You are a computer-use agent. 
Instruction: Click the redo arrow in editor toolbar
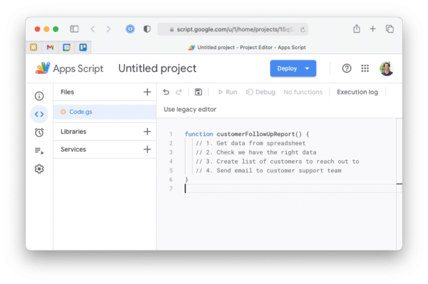[x=179, y=92]
